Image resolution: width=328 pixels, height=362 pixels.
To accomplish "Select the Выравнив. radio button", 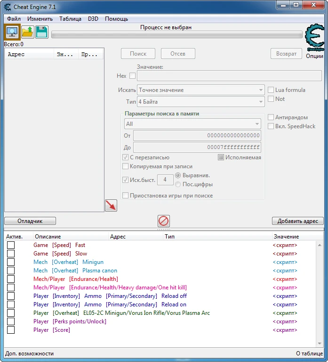I will pyautogui.click(x=178, y=175).
